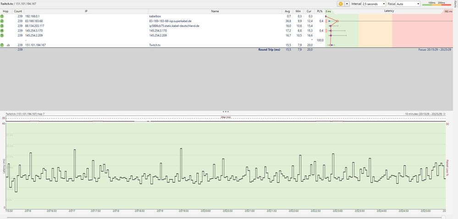Screen dimensions: 458x219
Task: Click the Packet Loss % axis label
Action: 447,168
